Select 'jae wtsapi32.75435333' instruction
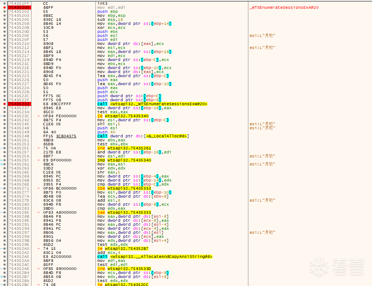The image size is (372, 286). (x=124, y=213)
